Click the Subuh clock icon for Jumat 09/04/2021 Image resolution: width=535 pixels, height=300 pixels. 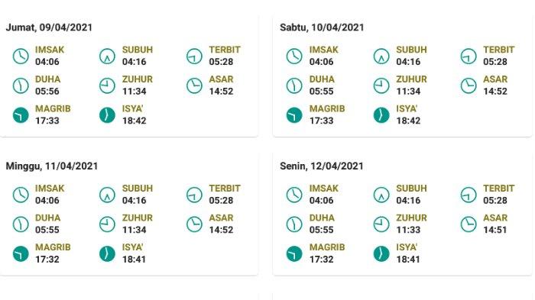tap(108, 56)
